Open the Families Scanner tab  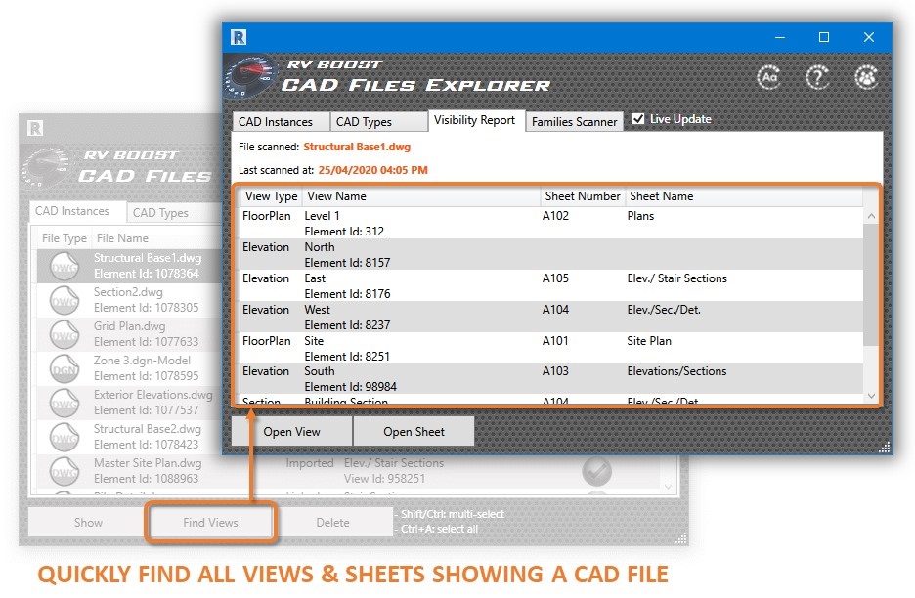tap(574, 122)
